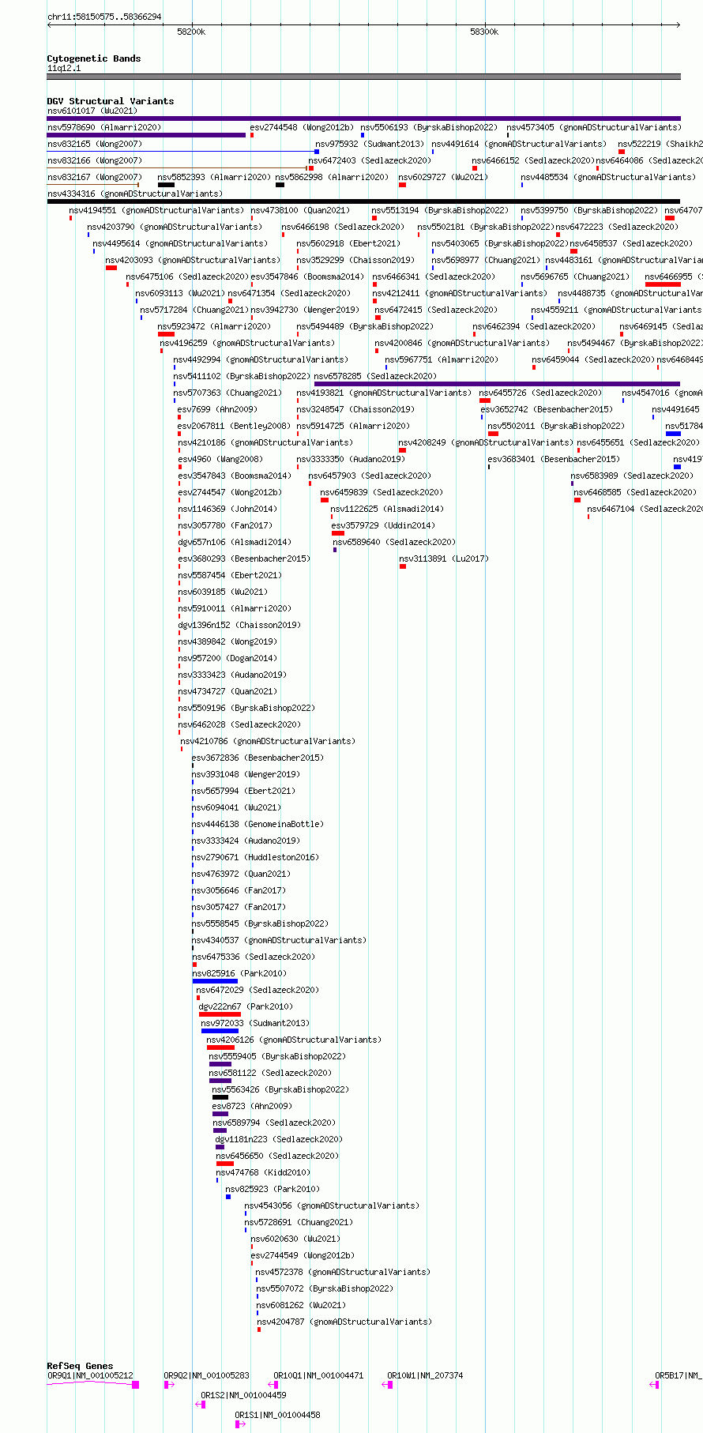703x1433 pixels.
Task: Click the OR9Q2 magenta gene arrow glyph
Action: pos(168,1385)
